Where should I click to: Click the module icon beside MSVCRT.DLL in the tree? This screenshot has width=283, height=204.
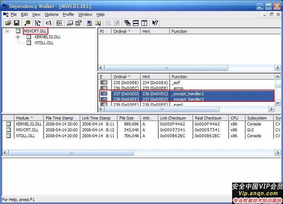(18, 31)
